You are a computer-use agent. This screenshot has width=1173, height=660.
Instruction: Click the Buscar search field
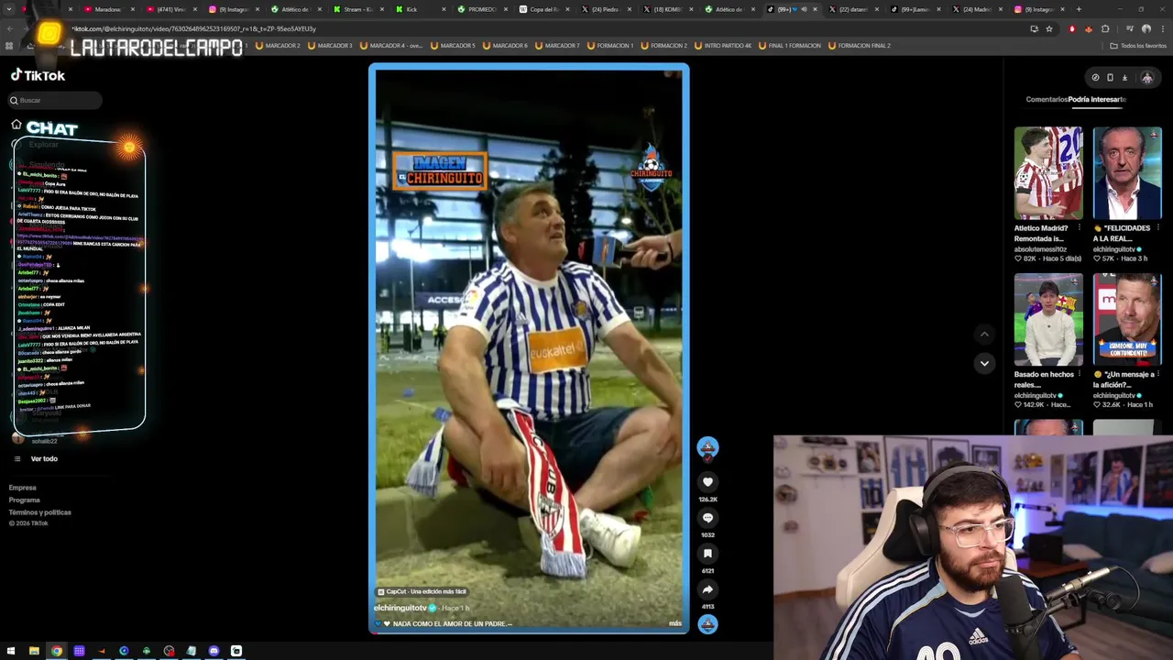pos(55,100)
